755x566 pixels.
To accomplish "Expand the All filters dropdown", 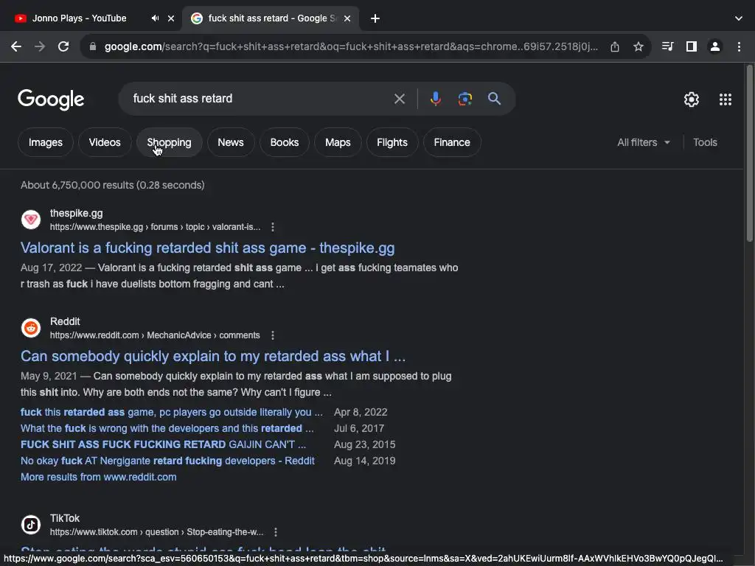I will click(644, 142).
